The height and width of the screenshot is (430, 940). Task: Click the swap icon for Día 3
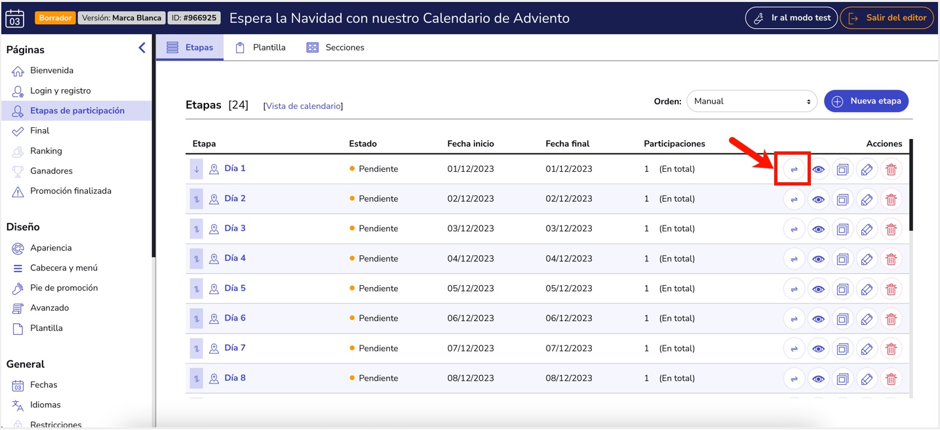point(794,229)
